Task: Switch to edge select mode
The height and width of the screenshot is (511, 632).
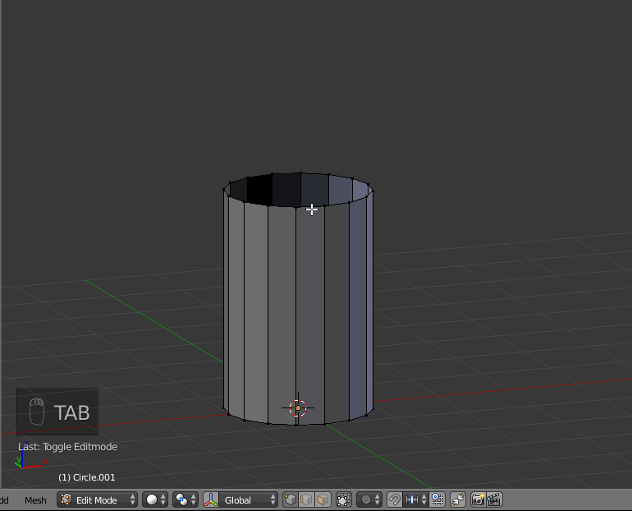Action: point(306,499)
